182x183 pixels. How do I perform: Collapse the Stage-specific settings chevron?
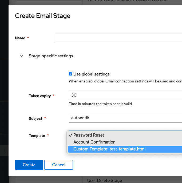[x=22, y=56]
